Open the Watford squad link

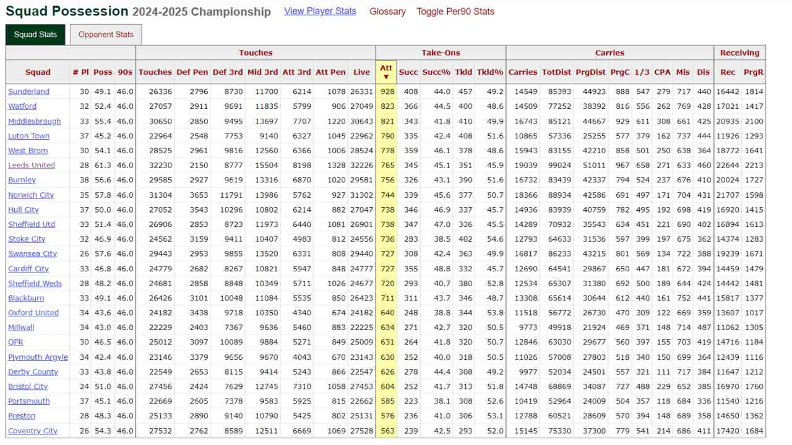[22, 106]
